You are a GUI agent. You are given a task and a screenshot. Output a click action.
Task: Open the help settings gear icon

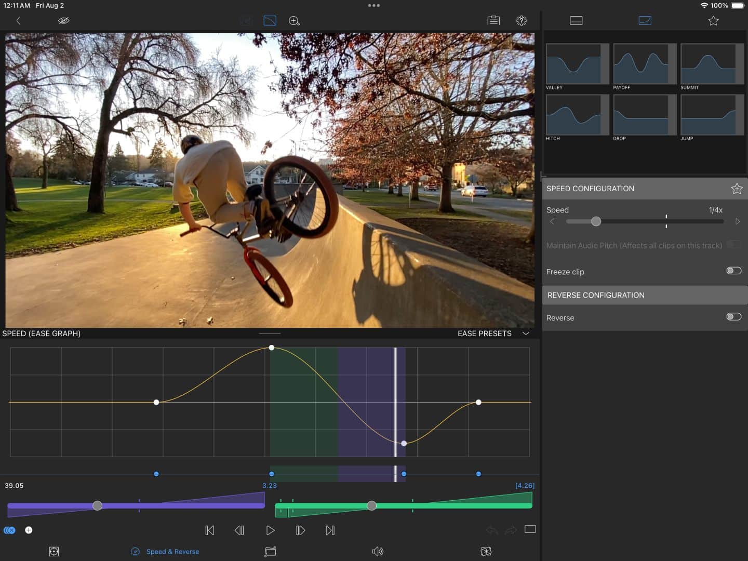coord(521,21)
